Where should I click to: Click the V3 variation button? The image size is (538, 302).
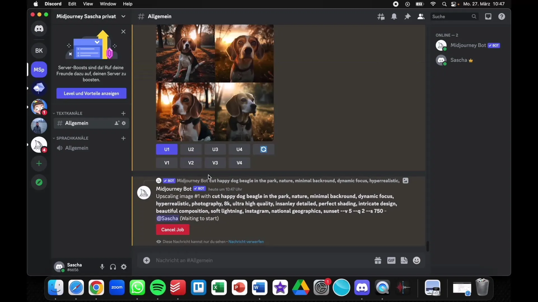[x=215, y=163]
